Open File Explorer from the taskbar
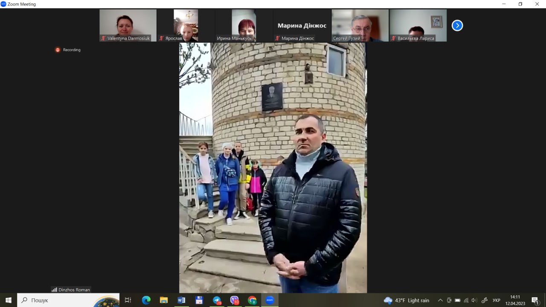 164,300
